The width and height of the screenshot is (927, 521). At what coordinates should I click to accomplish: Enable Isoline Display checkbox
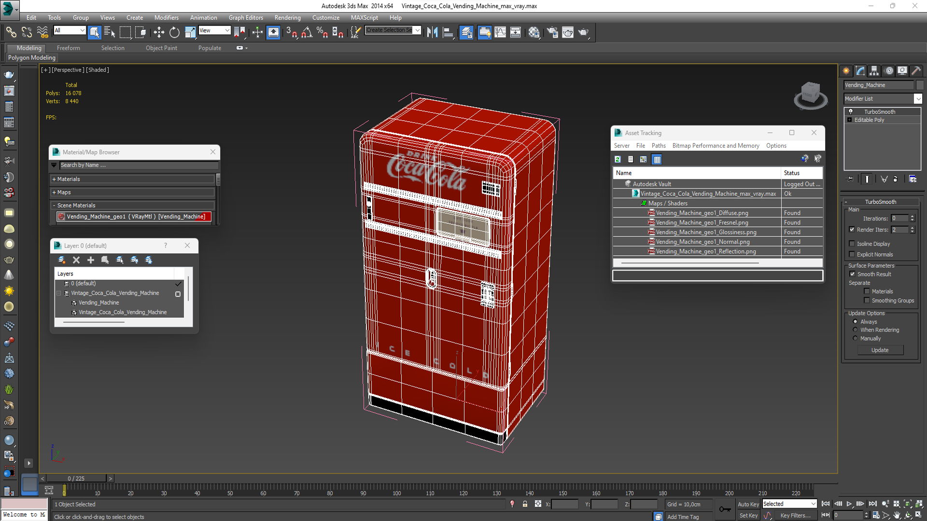click(x=852, y=244)
